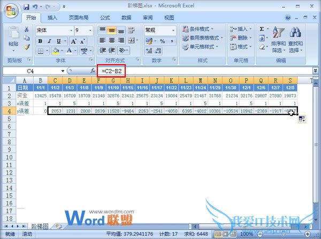Viewport: 321px width, 239px height.
Task: Click the Cut scissors icon
Action: pyautogui.click(x=26, y=29)
